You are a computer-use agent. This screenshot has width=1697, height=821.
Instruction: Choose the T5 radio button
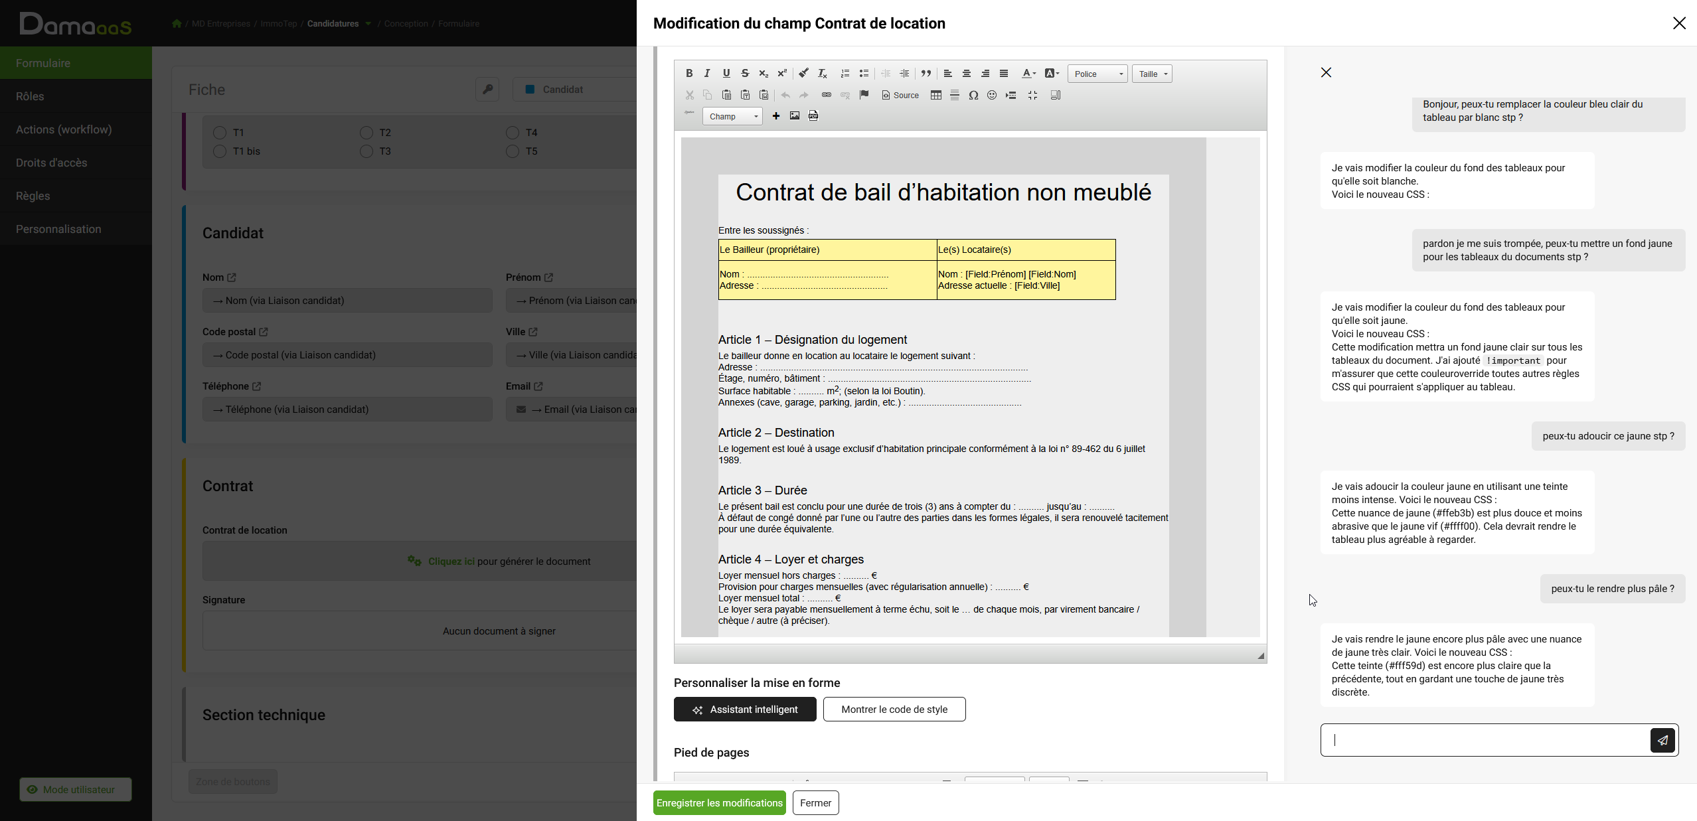click(513, 151)
